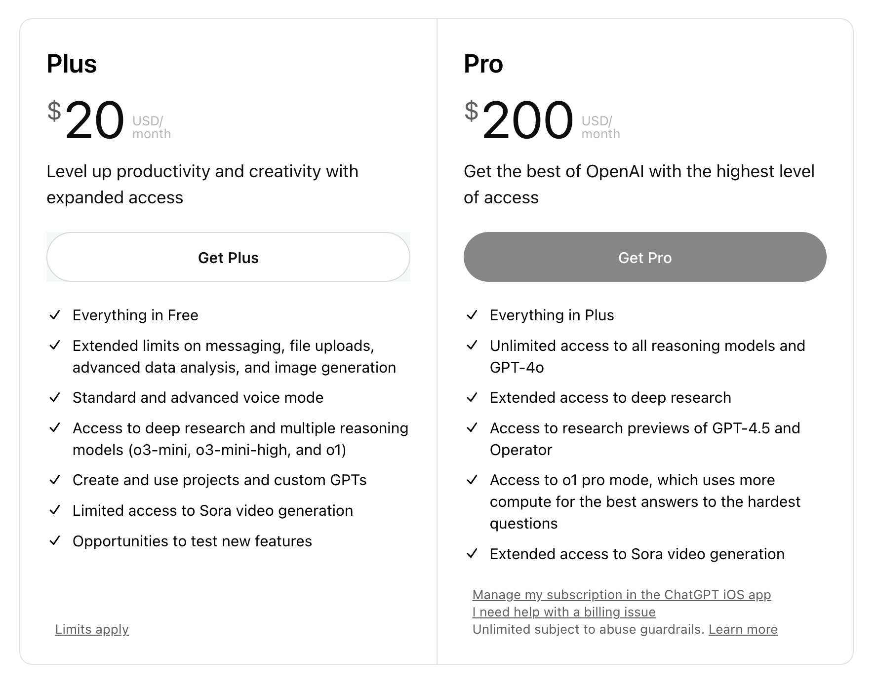Follow the Learn more link
877x687 pixels.
point(743,629)
